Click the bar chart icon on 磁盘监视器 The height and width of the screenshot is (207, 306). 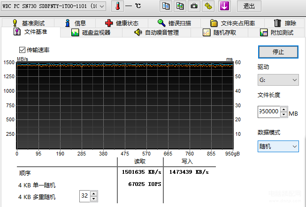point(75,32)
